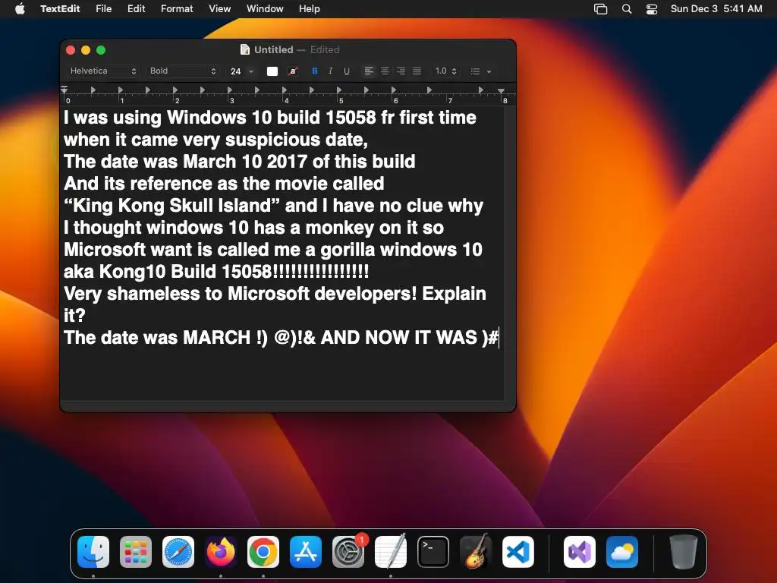Image resolution: width=777 pixels, height=583 pixels.
Task: Open Stage Manager from the menu bar
Action: (601, 9)
